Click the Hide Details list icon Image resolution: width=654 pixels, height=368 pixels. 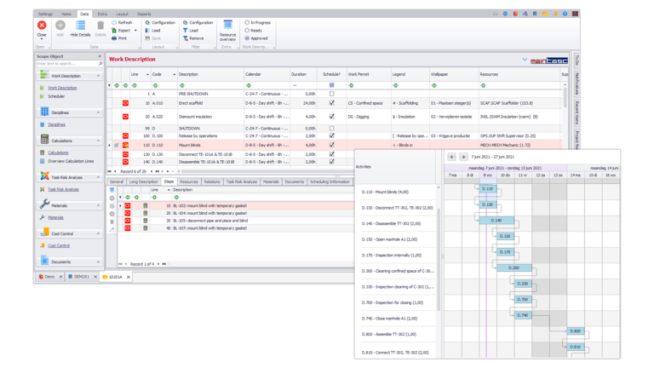click(81, 26)
